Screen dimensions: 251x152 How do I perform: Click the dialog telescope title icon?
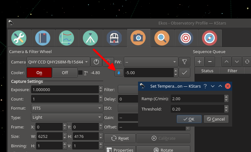point(142,86)
